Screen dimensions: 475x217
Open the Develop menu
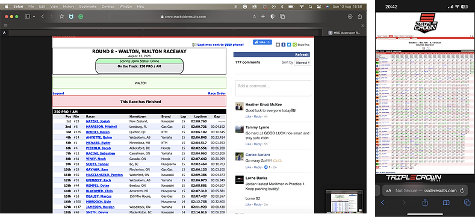pos(108,7)
